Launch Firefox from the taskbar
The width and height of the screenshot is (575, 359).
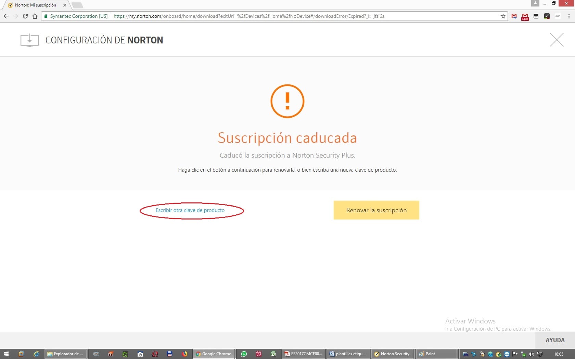coord(184,354)
